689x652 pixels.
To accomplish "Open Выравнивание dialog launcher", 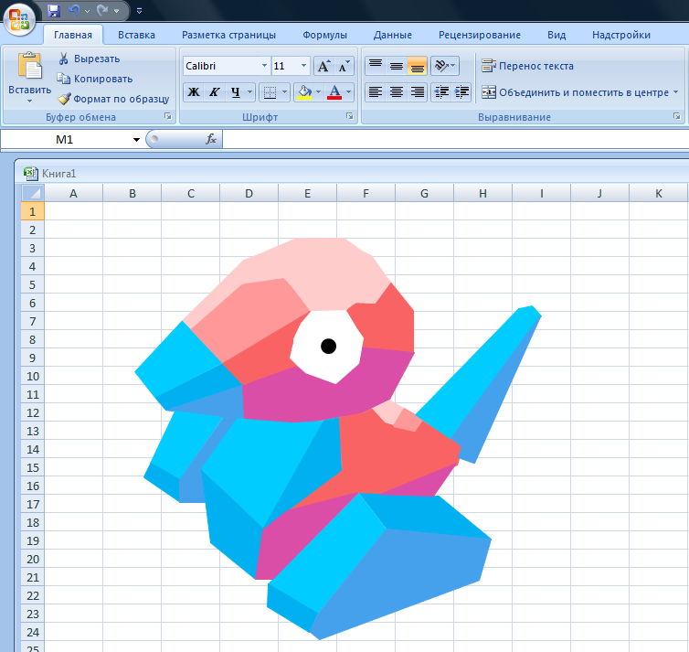I will tap(677, 116).
